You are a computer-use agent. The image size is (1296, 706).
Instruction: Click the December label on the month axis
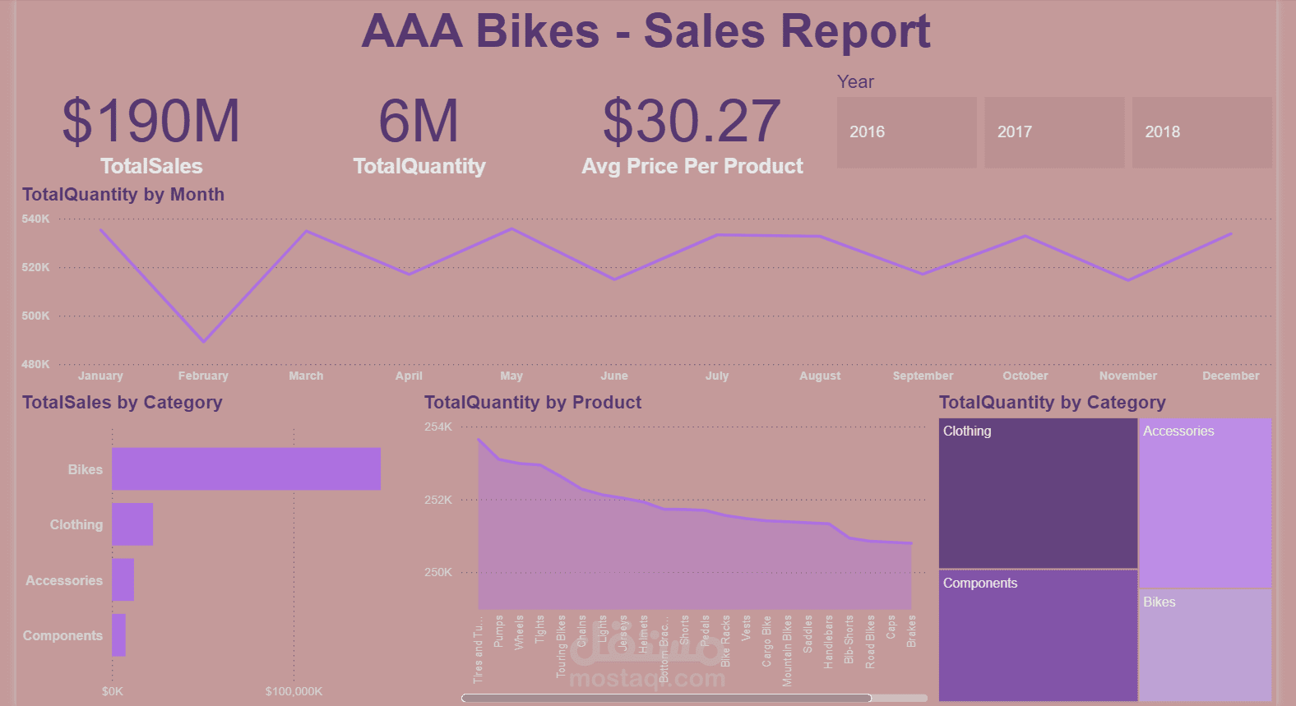point(1230,376)
